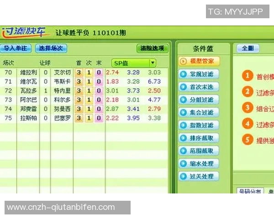Click the play icon on 缩水处理
Viewport: 274px width, 219px height.
(183, 163)
